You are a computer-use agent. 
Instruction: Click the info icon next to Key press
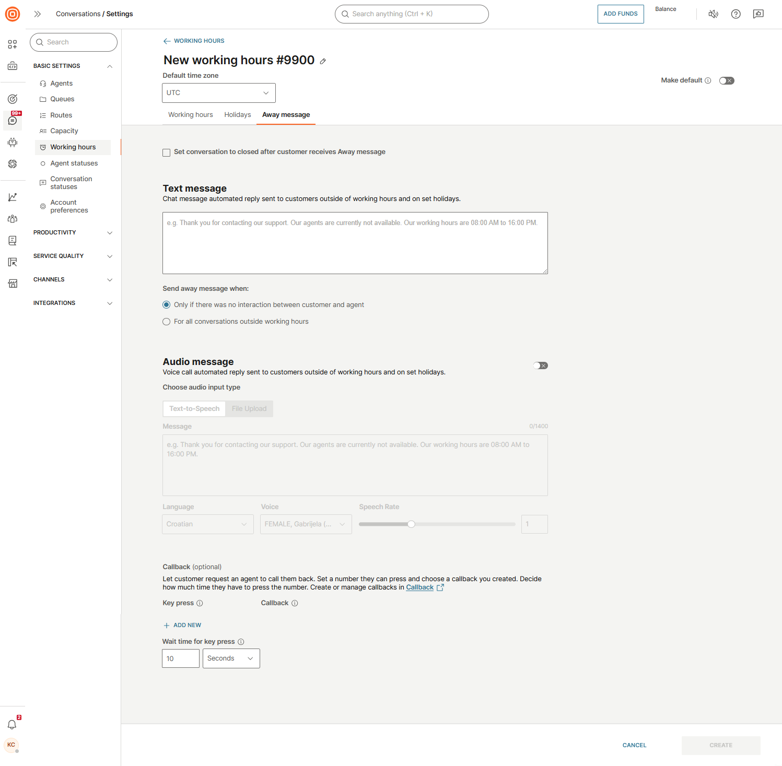pos(200,603)
